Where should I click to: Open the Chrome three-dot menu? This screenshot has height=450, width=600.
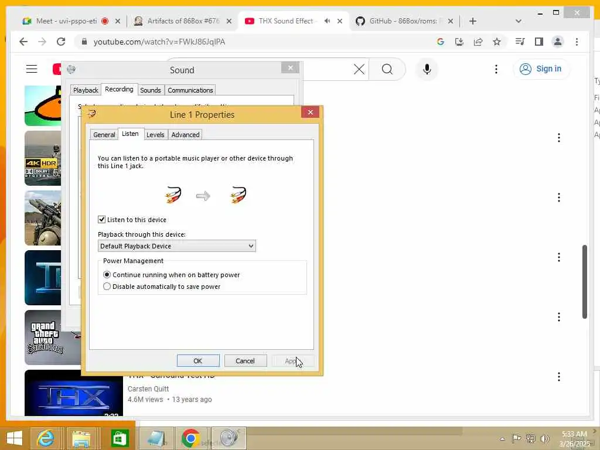(577, 42)
